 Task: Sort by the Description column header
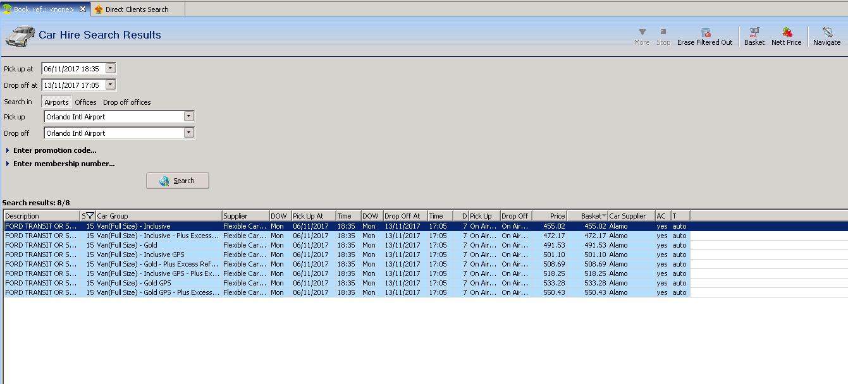click(42, 216)
